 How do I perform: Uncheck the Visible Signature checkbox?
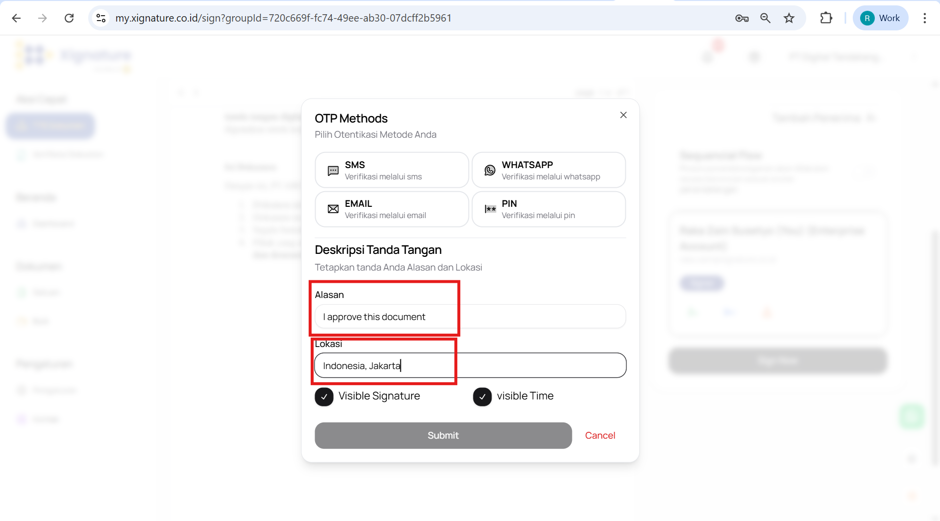tap(324, 397)
